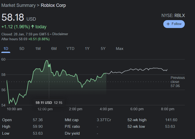Click the 4:00 pm axis label
This screenshot has height=139, width=195.
pos(106,109)
